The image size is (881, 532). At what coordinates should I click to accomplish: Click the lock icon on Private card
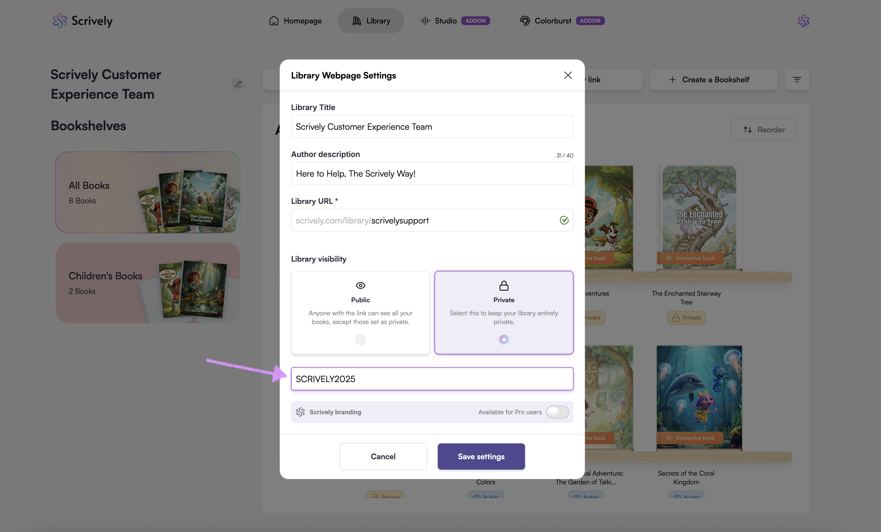tap(503, 285)
